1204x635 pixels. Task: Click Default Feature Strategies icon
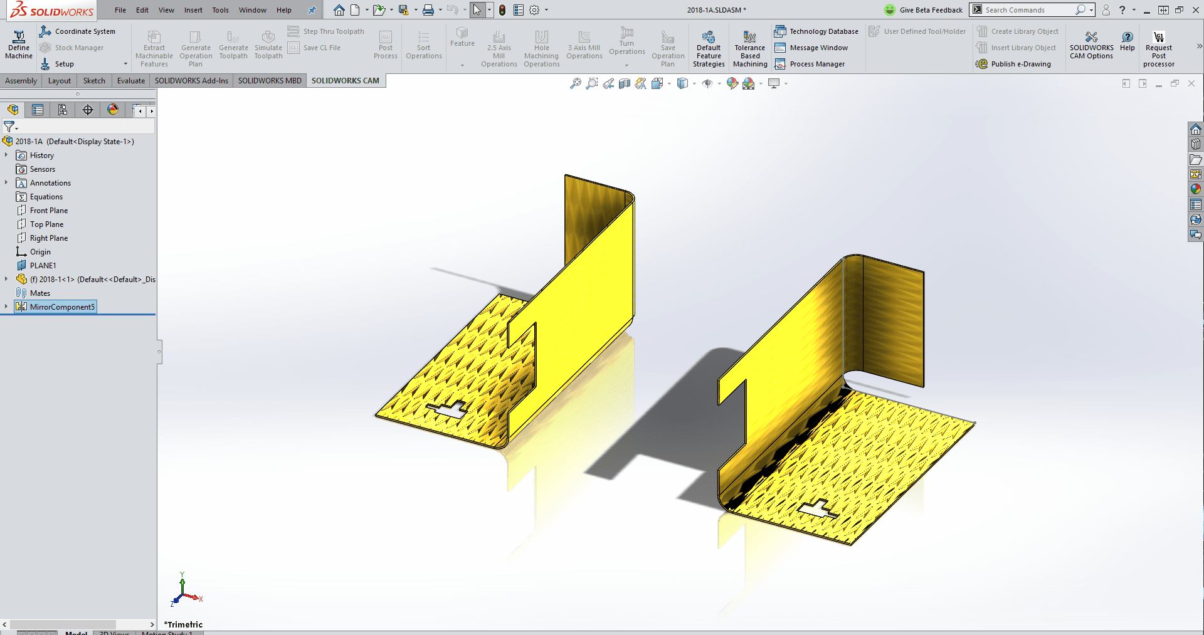click(x=709, y=49)
